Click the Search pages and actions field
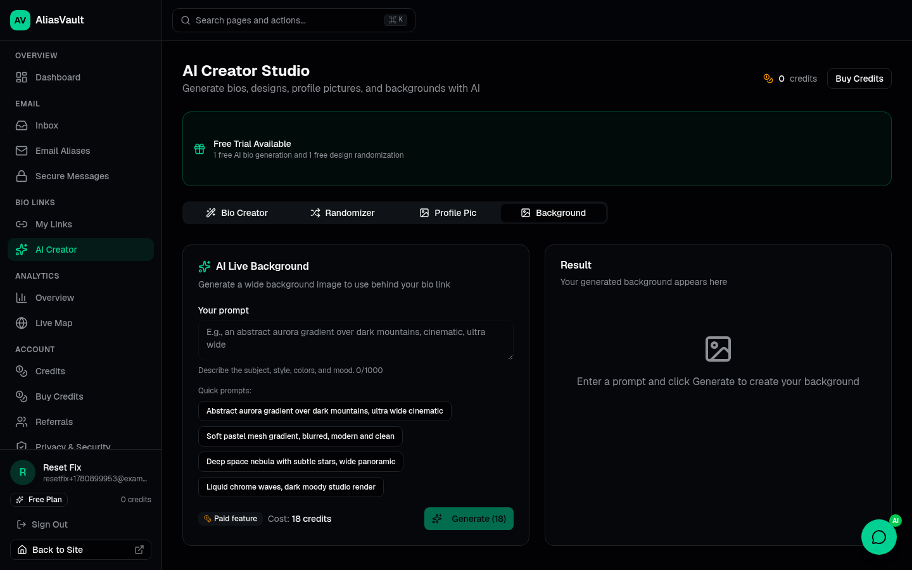 tap(294, 20)
